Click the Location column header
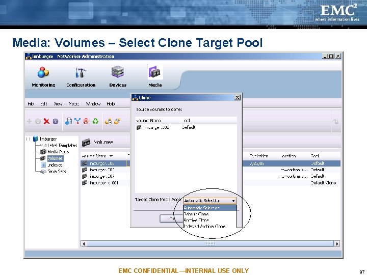367x275 pixels. point(295,156)
